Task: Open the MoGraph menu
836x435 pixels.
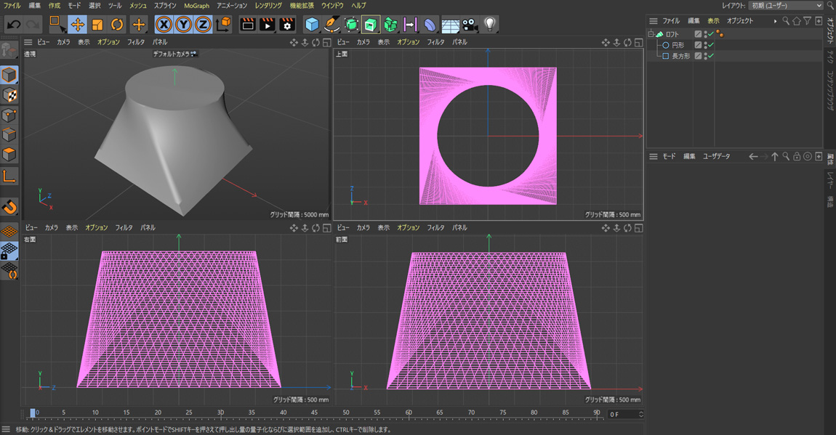Action: click(196, 6)
